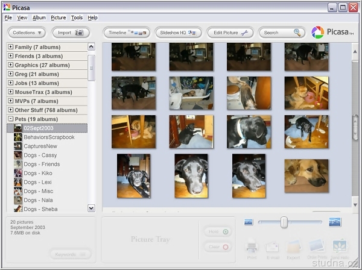362x270 pixels.
Task: Collapse the Pets albums group
Action: point(10,119)
